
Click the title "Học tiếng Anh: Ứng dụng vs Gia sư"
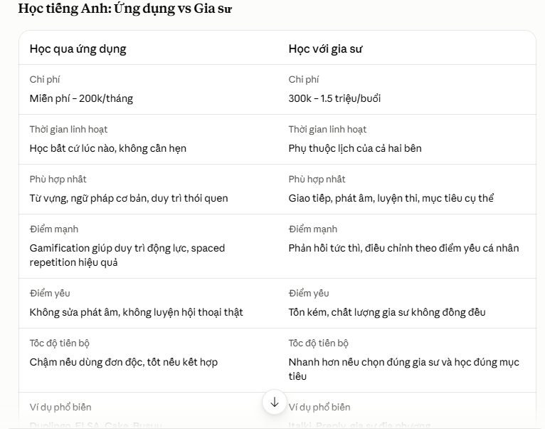(x=125, y=9)
